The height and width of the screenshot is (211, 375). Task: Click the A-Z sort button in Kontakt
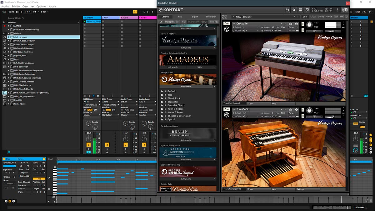[184, 22]
